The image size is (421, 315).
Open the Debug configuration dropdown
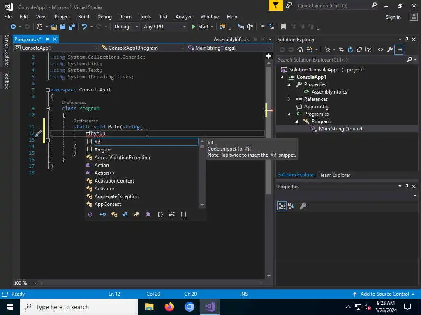[x=136, y=27]
